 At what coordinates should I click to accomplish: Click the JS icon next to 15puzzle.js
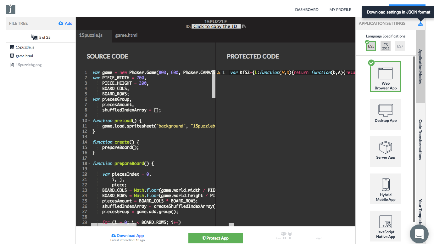(x=12, y=47)
